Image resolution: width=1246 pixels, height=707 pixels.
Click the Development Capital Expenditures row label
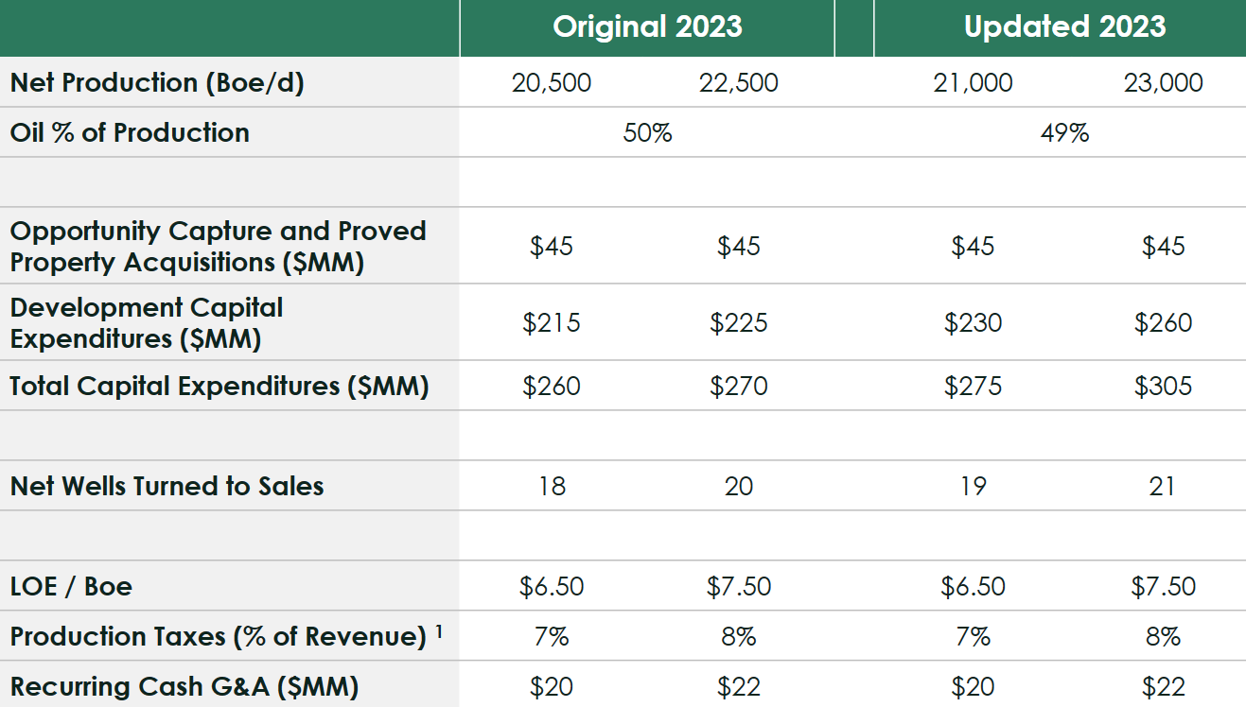coord(149,321)
